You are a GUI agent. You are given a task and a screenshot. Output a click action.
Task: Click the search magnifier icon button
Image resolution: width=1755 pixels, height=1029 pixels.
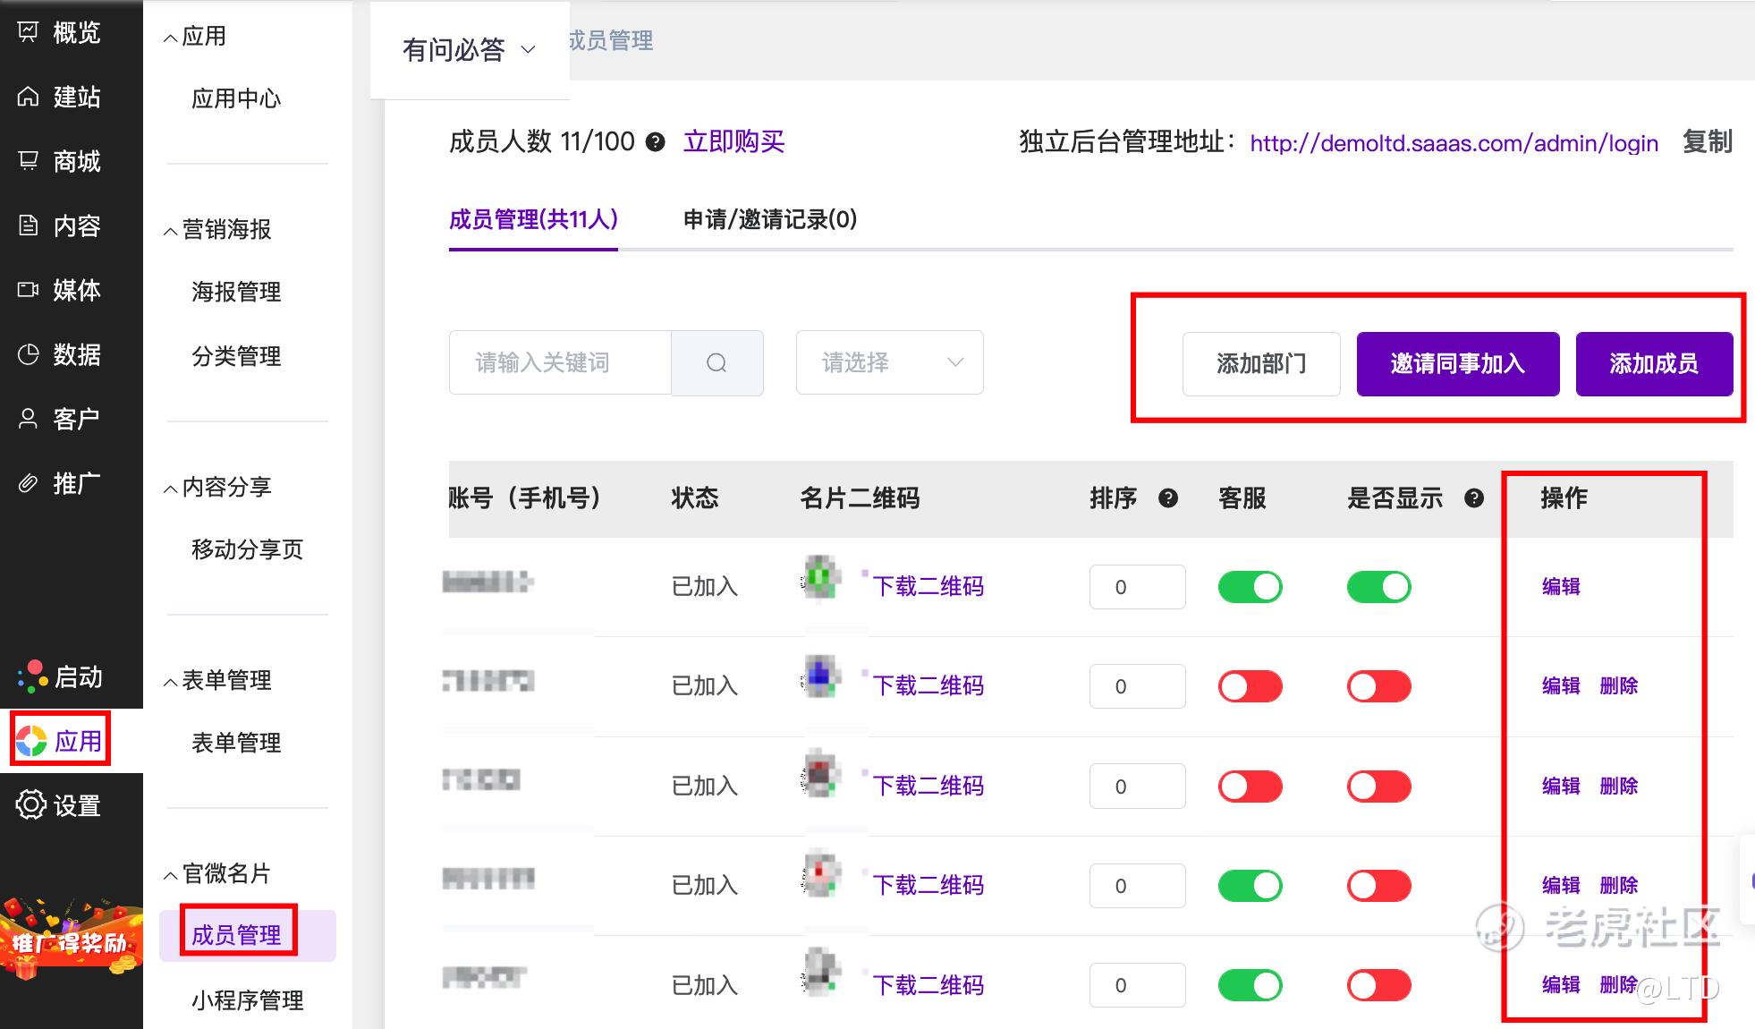[716, 362]
